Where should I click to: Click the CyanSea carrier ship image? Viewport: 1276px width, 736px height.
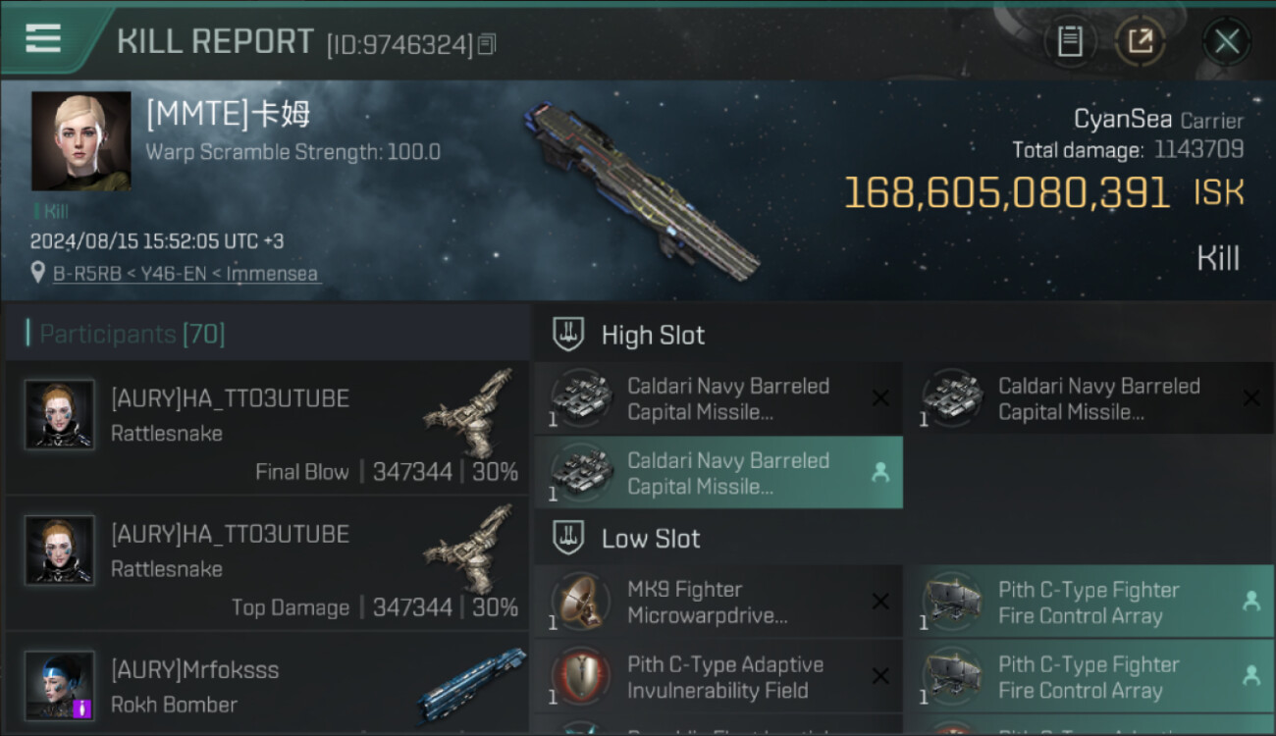tap(643, 192)
